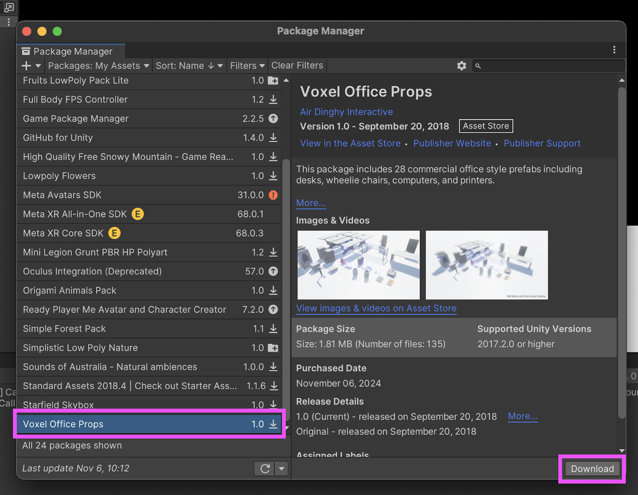Click the vertical dots menu in the background editor
This screenshot has width=638, height=495.
(x=9, y=22)
